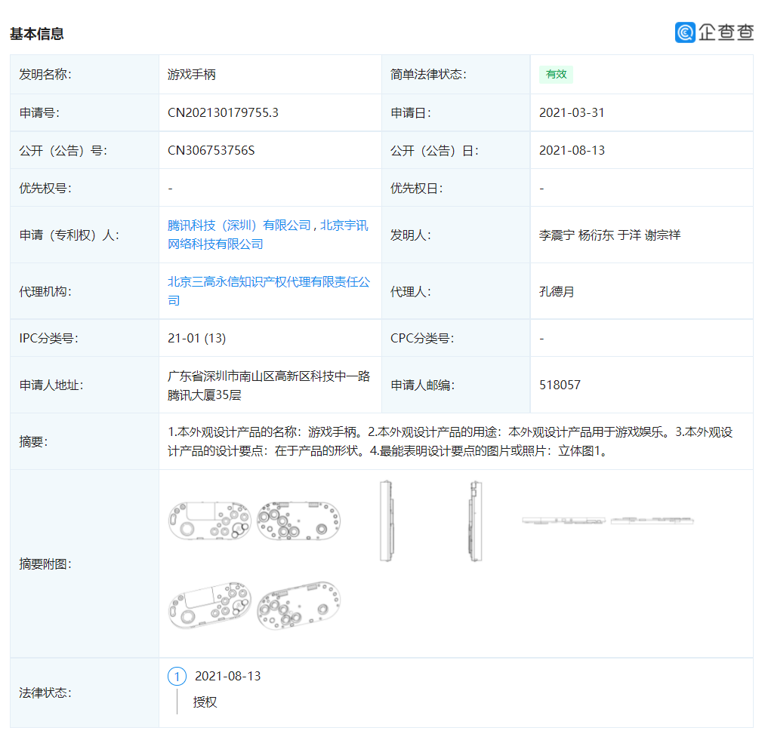Open the first narrow vertical side view drawing
The width and height of the screenshot is (765, 740).
387,520
